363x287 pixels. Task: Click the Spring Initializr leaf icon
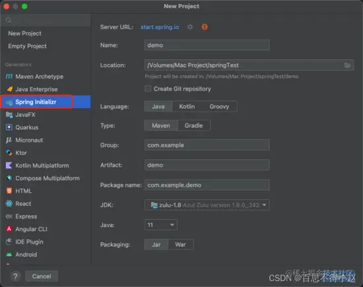click(x=9, y=102)
